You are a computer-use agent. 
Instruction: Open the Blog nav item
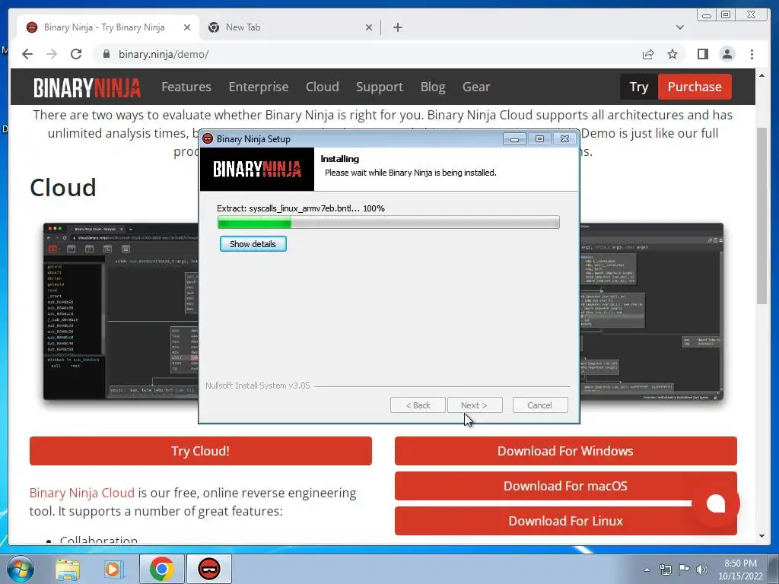(433, 87)
